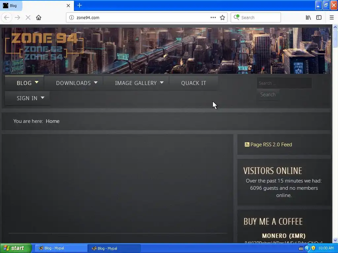
Task: Click the site Search button
Action: pos(268,95)
